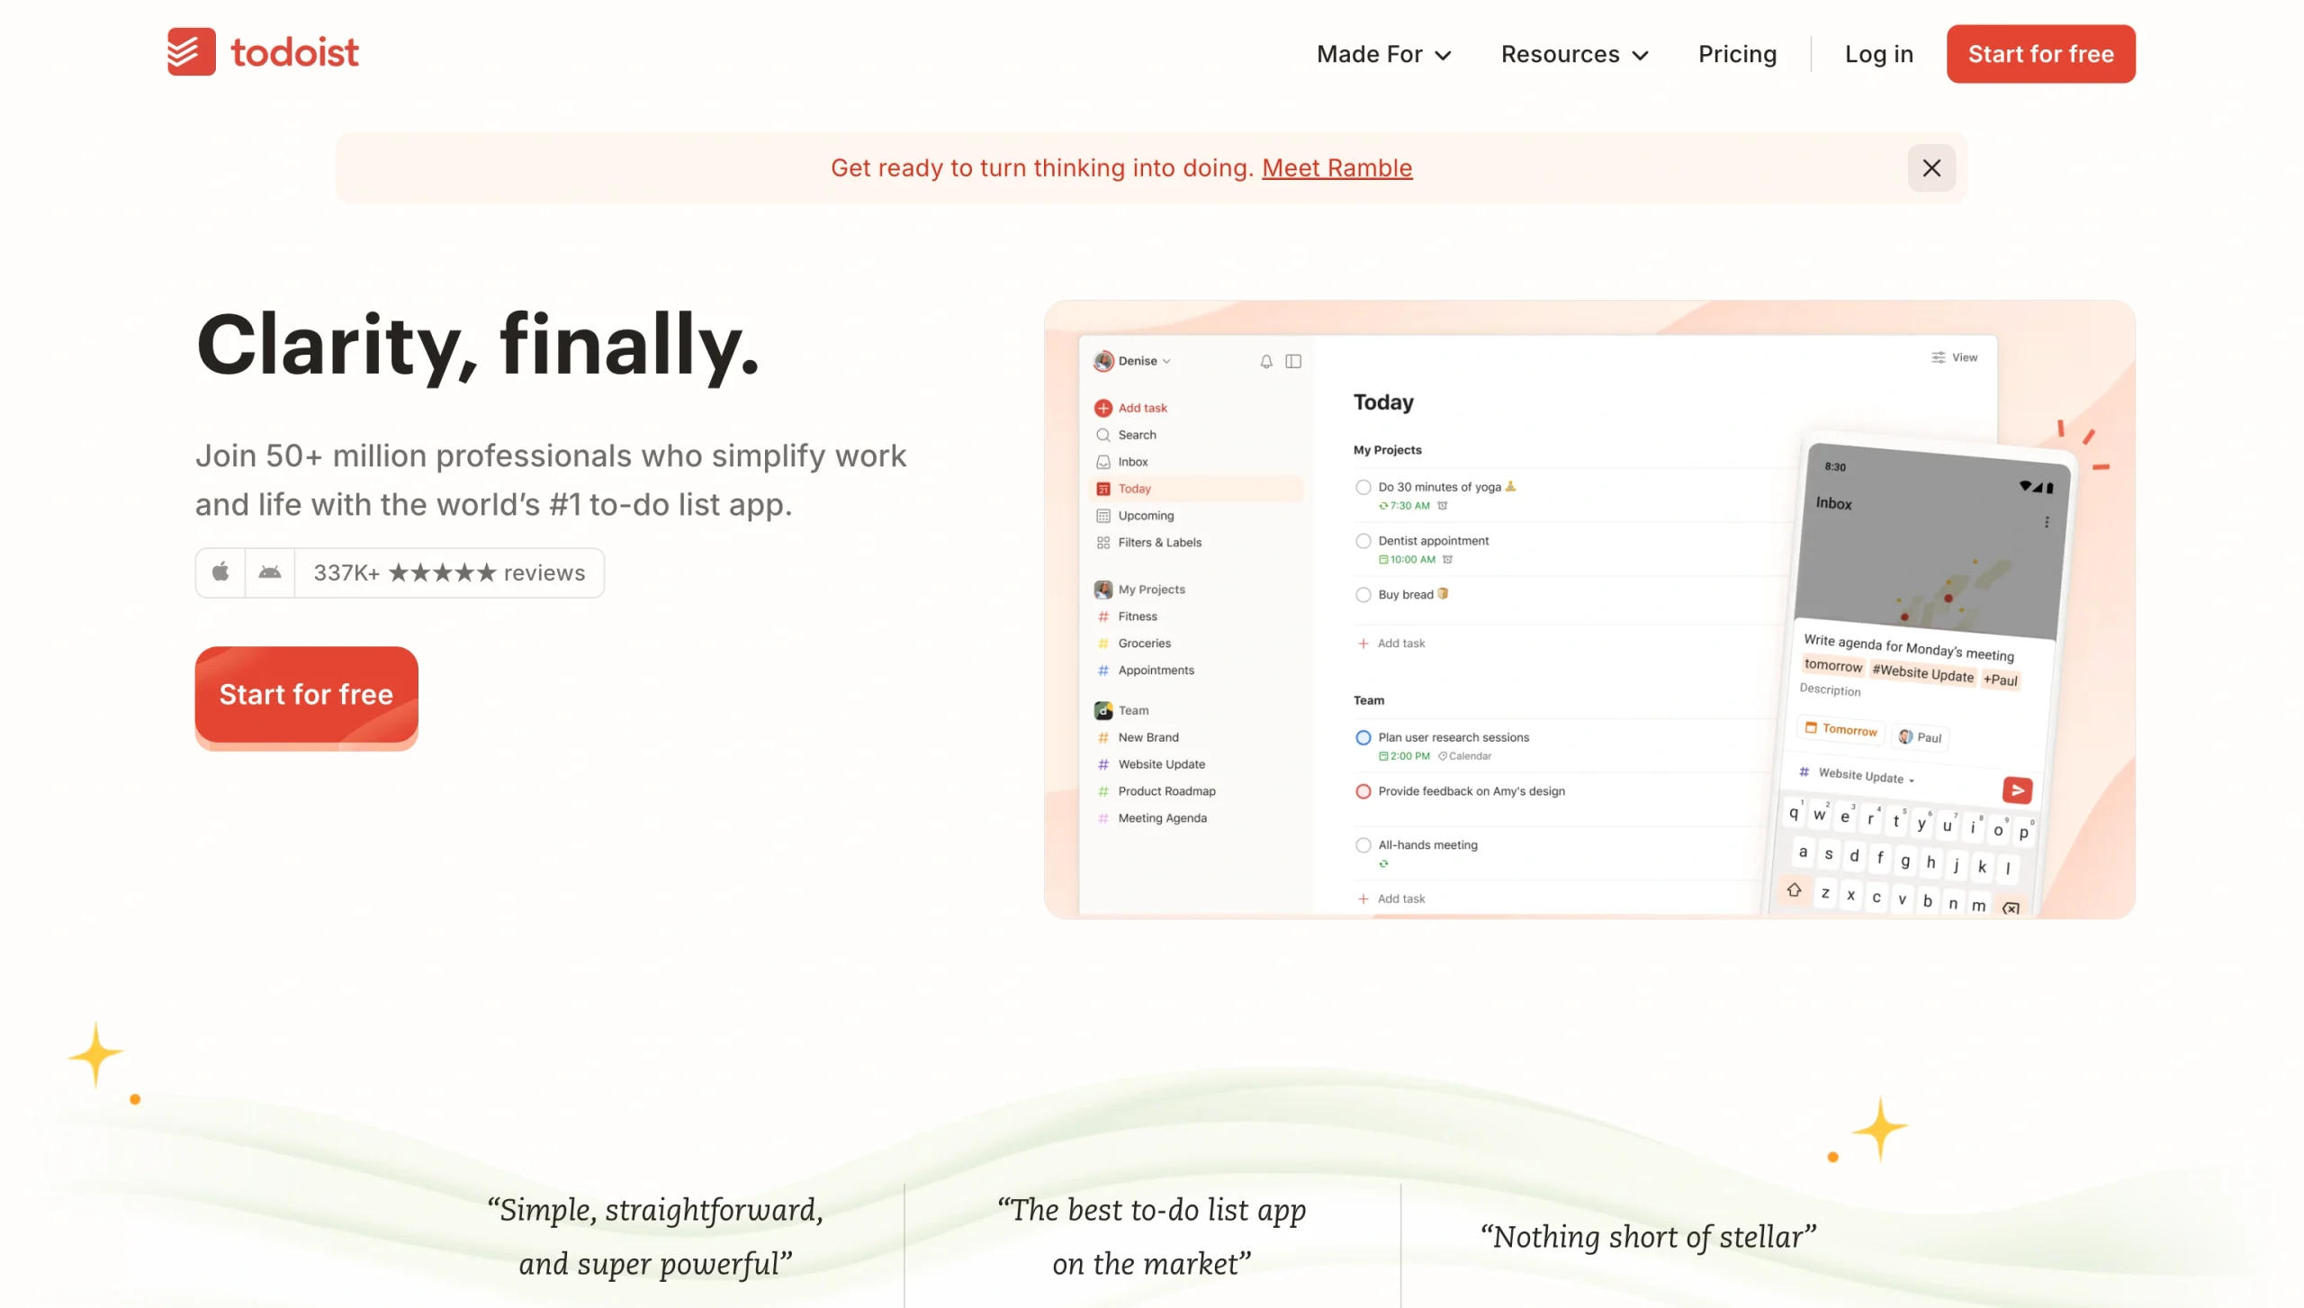Check off Provide feedback on Amy's design

(1363, 791)
